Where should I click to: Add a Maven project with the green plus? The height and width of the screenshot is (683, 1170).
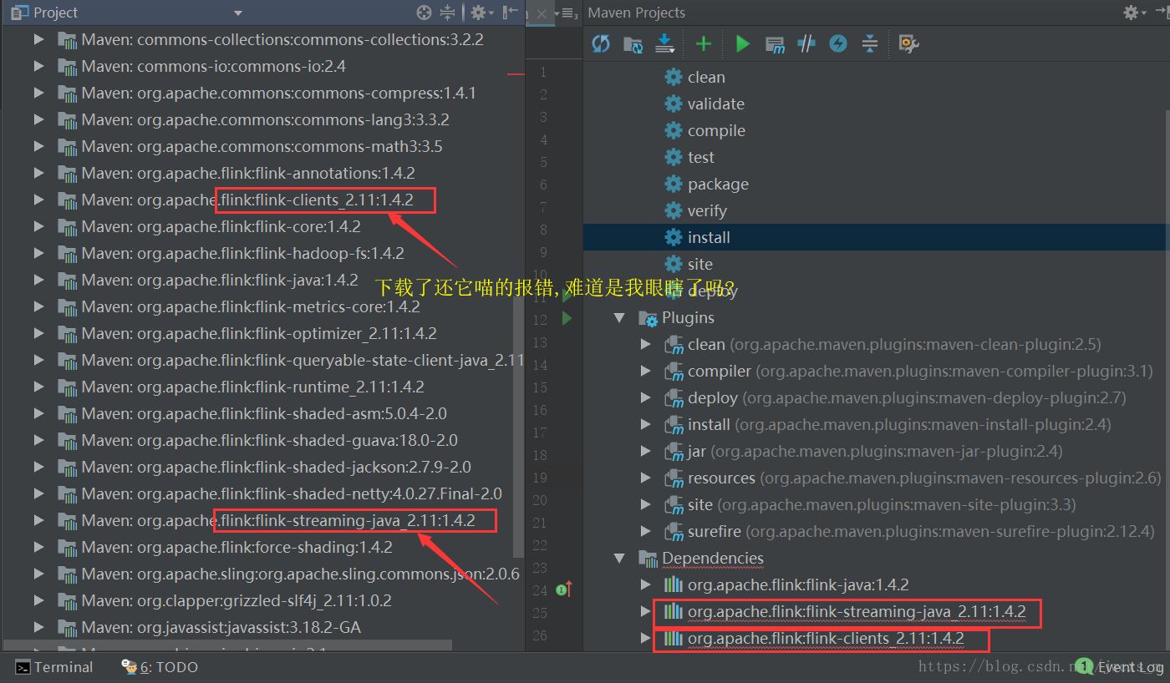[703, 43]
